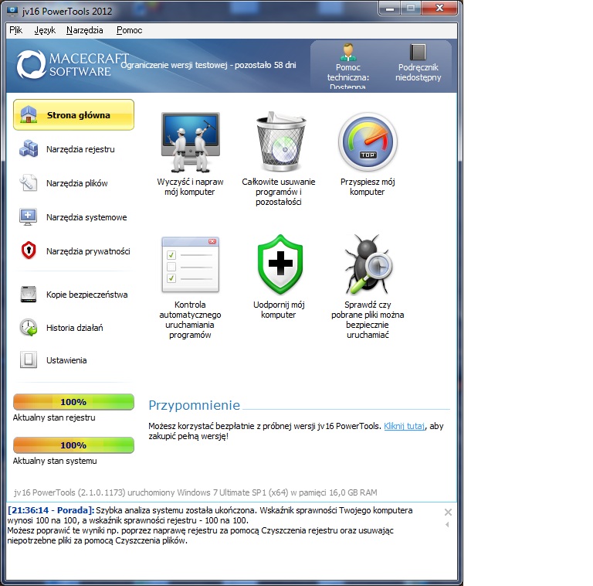Click the Pomoc techniczna label in header
593x586 pixels.
[348, 77]
